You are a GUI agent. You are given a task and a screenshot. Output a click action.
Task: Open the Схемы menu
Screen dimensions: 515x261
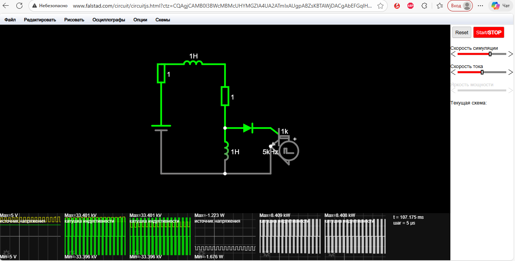tap(163, 20)
